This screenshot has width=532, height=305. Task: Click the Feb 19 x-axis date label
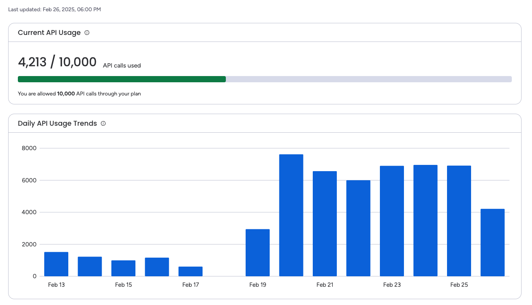(258, 285)
